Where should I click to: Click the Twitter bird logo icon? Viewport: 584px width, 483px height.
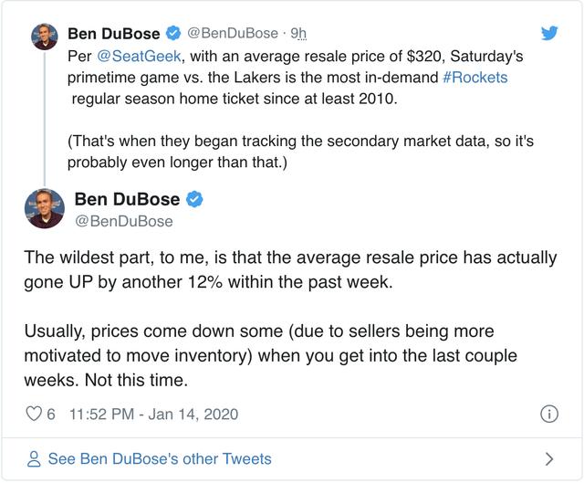pyautogui.click(x=549, y=33)
